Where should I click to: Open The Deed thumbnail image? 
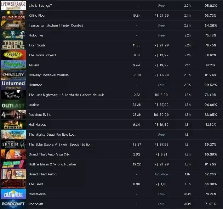[x=13, y=184]
